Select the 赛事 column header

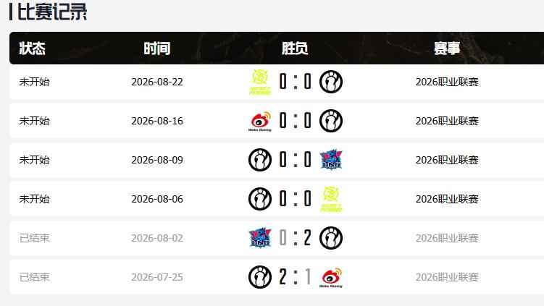tap(447, 48)
